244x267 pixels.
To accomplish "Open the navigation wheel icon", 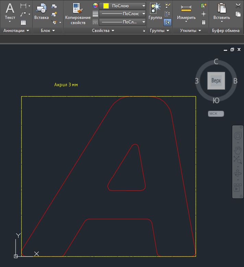I will 238,135.
